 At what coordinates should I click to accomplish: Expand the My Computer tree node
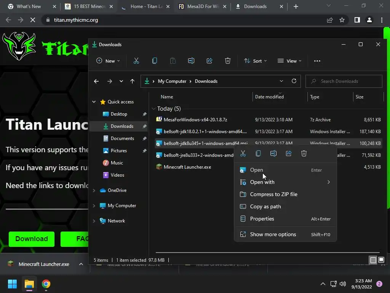click(94, 206)
